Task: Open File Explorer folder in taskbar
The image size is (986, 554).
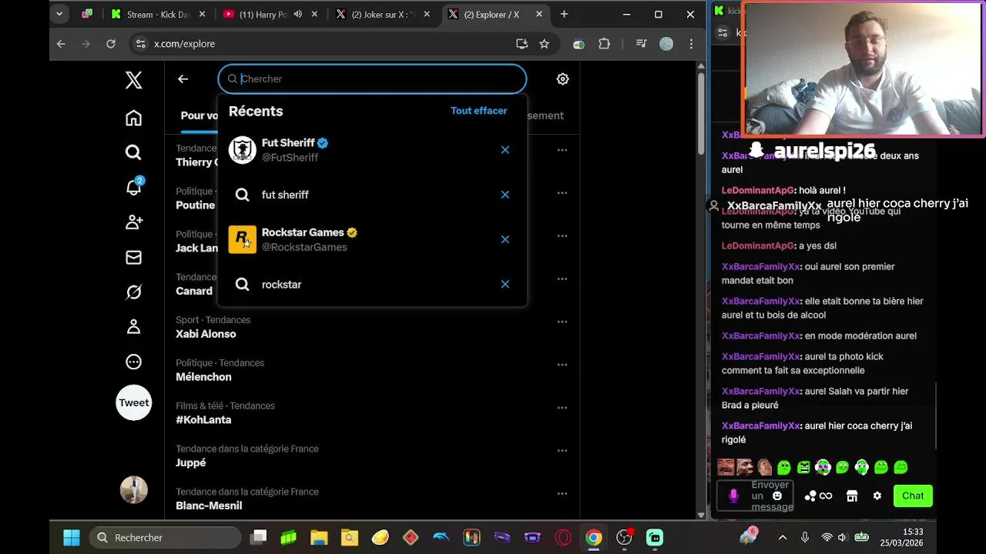Action: click(319, 537)
